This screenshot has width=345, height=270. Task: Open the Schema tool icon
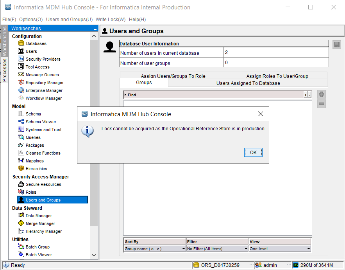click(x=21, y=113)
